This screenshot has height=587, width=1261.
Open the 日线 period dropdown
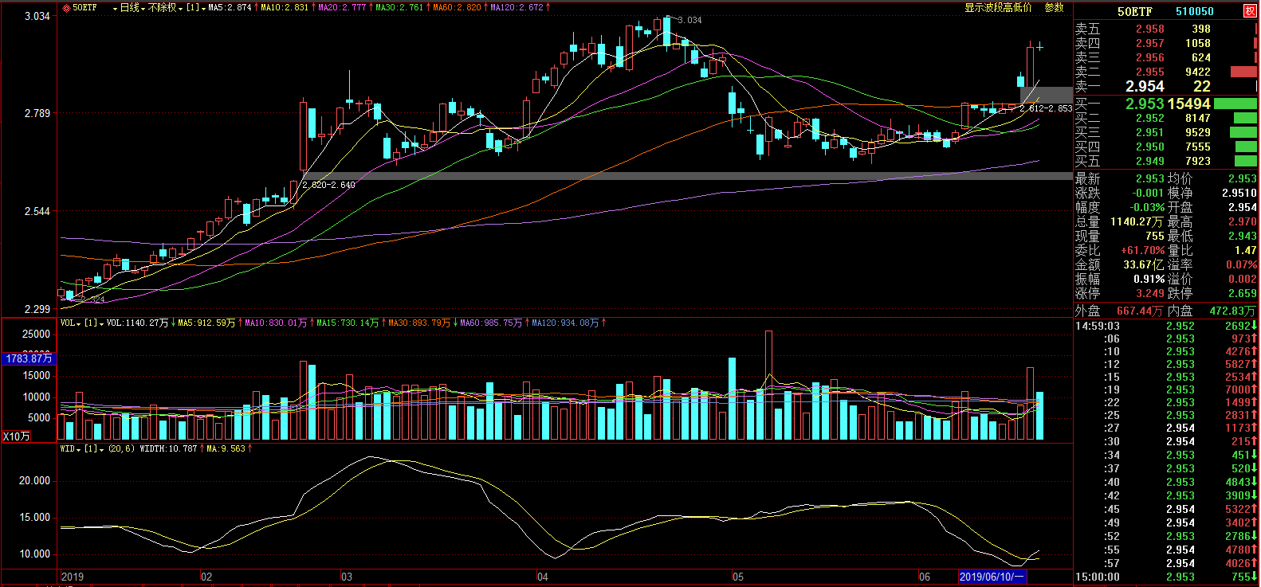pos(133,8)
